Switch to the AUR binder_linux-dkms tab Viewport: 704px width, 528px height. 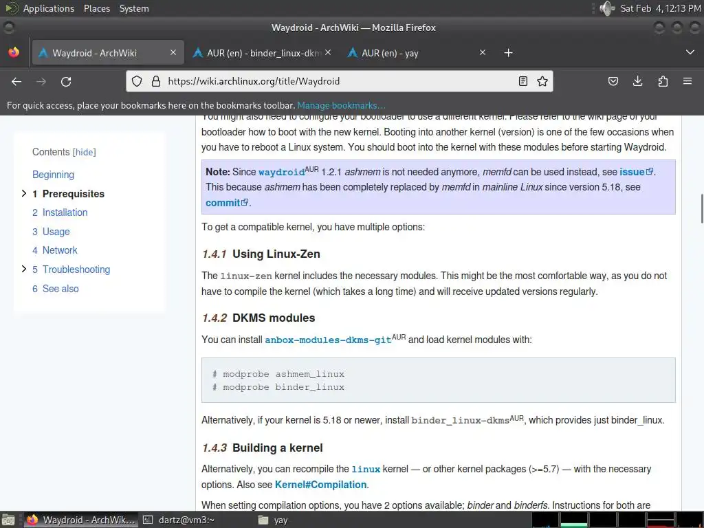(x=263, y=52)
